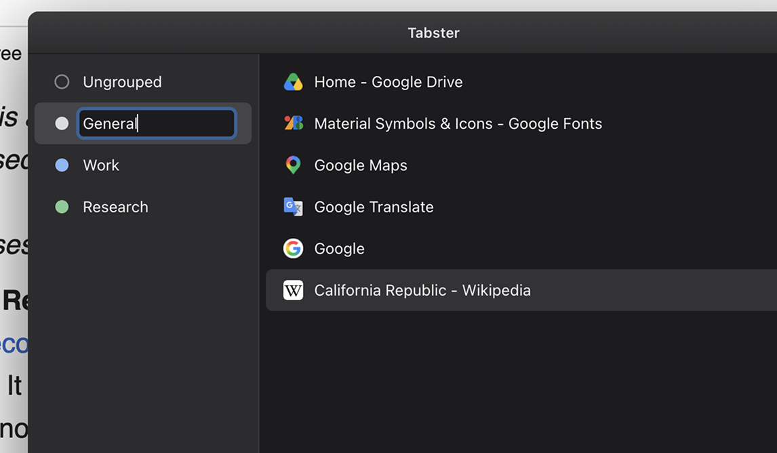Click the Wikipedia W icon

click(x=293, y=290)
